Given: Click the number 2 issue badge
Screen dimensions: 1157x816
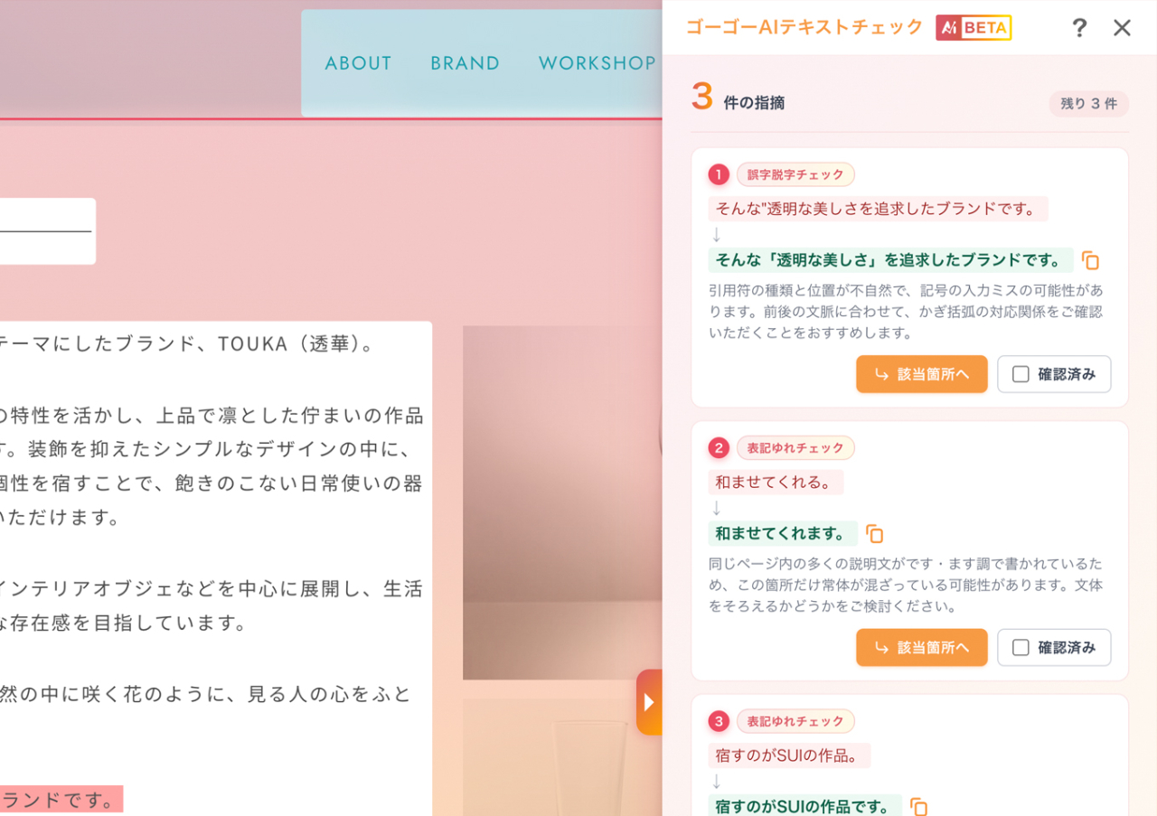Looking at the screenshot, I should click(x=719, y=447).
